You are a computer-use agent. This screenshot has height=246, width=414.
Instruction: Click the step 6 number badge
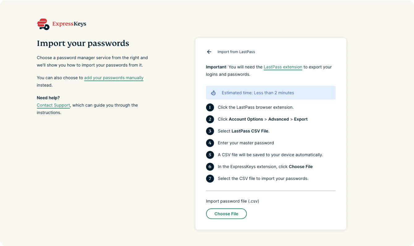(x=210, y=167)
